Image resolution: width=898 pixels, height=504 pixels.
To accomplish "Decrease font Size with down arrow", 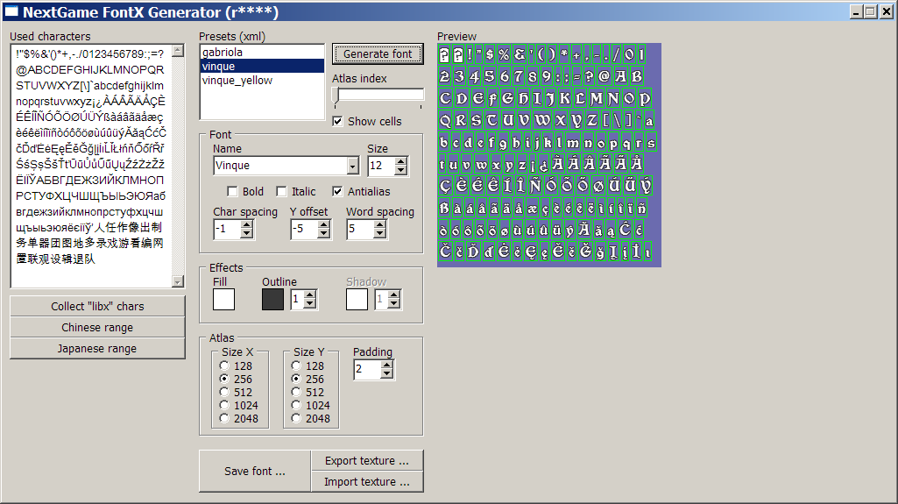I will [401, 171].
